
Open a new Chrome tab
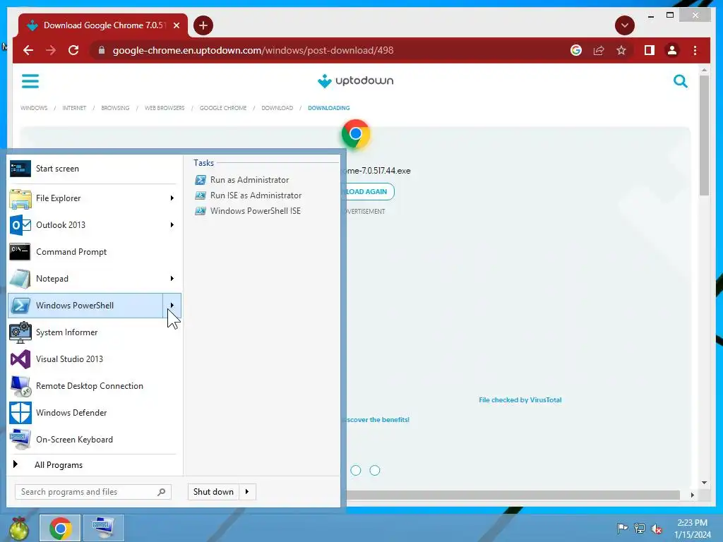point(203,25)
